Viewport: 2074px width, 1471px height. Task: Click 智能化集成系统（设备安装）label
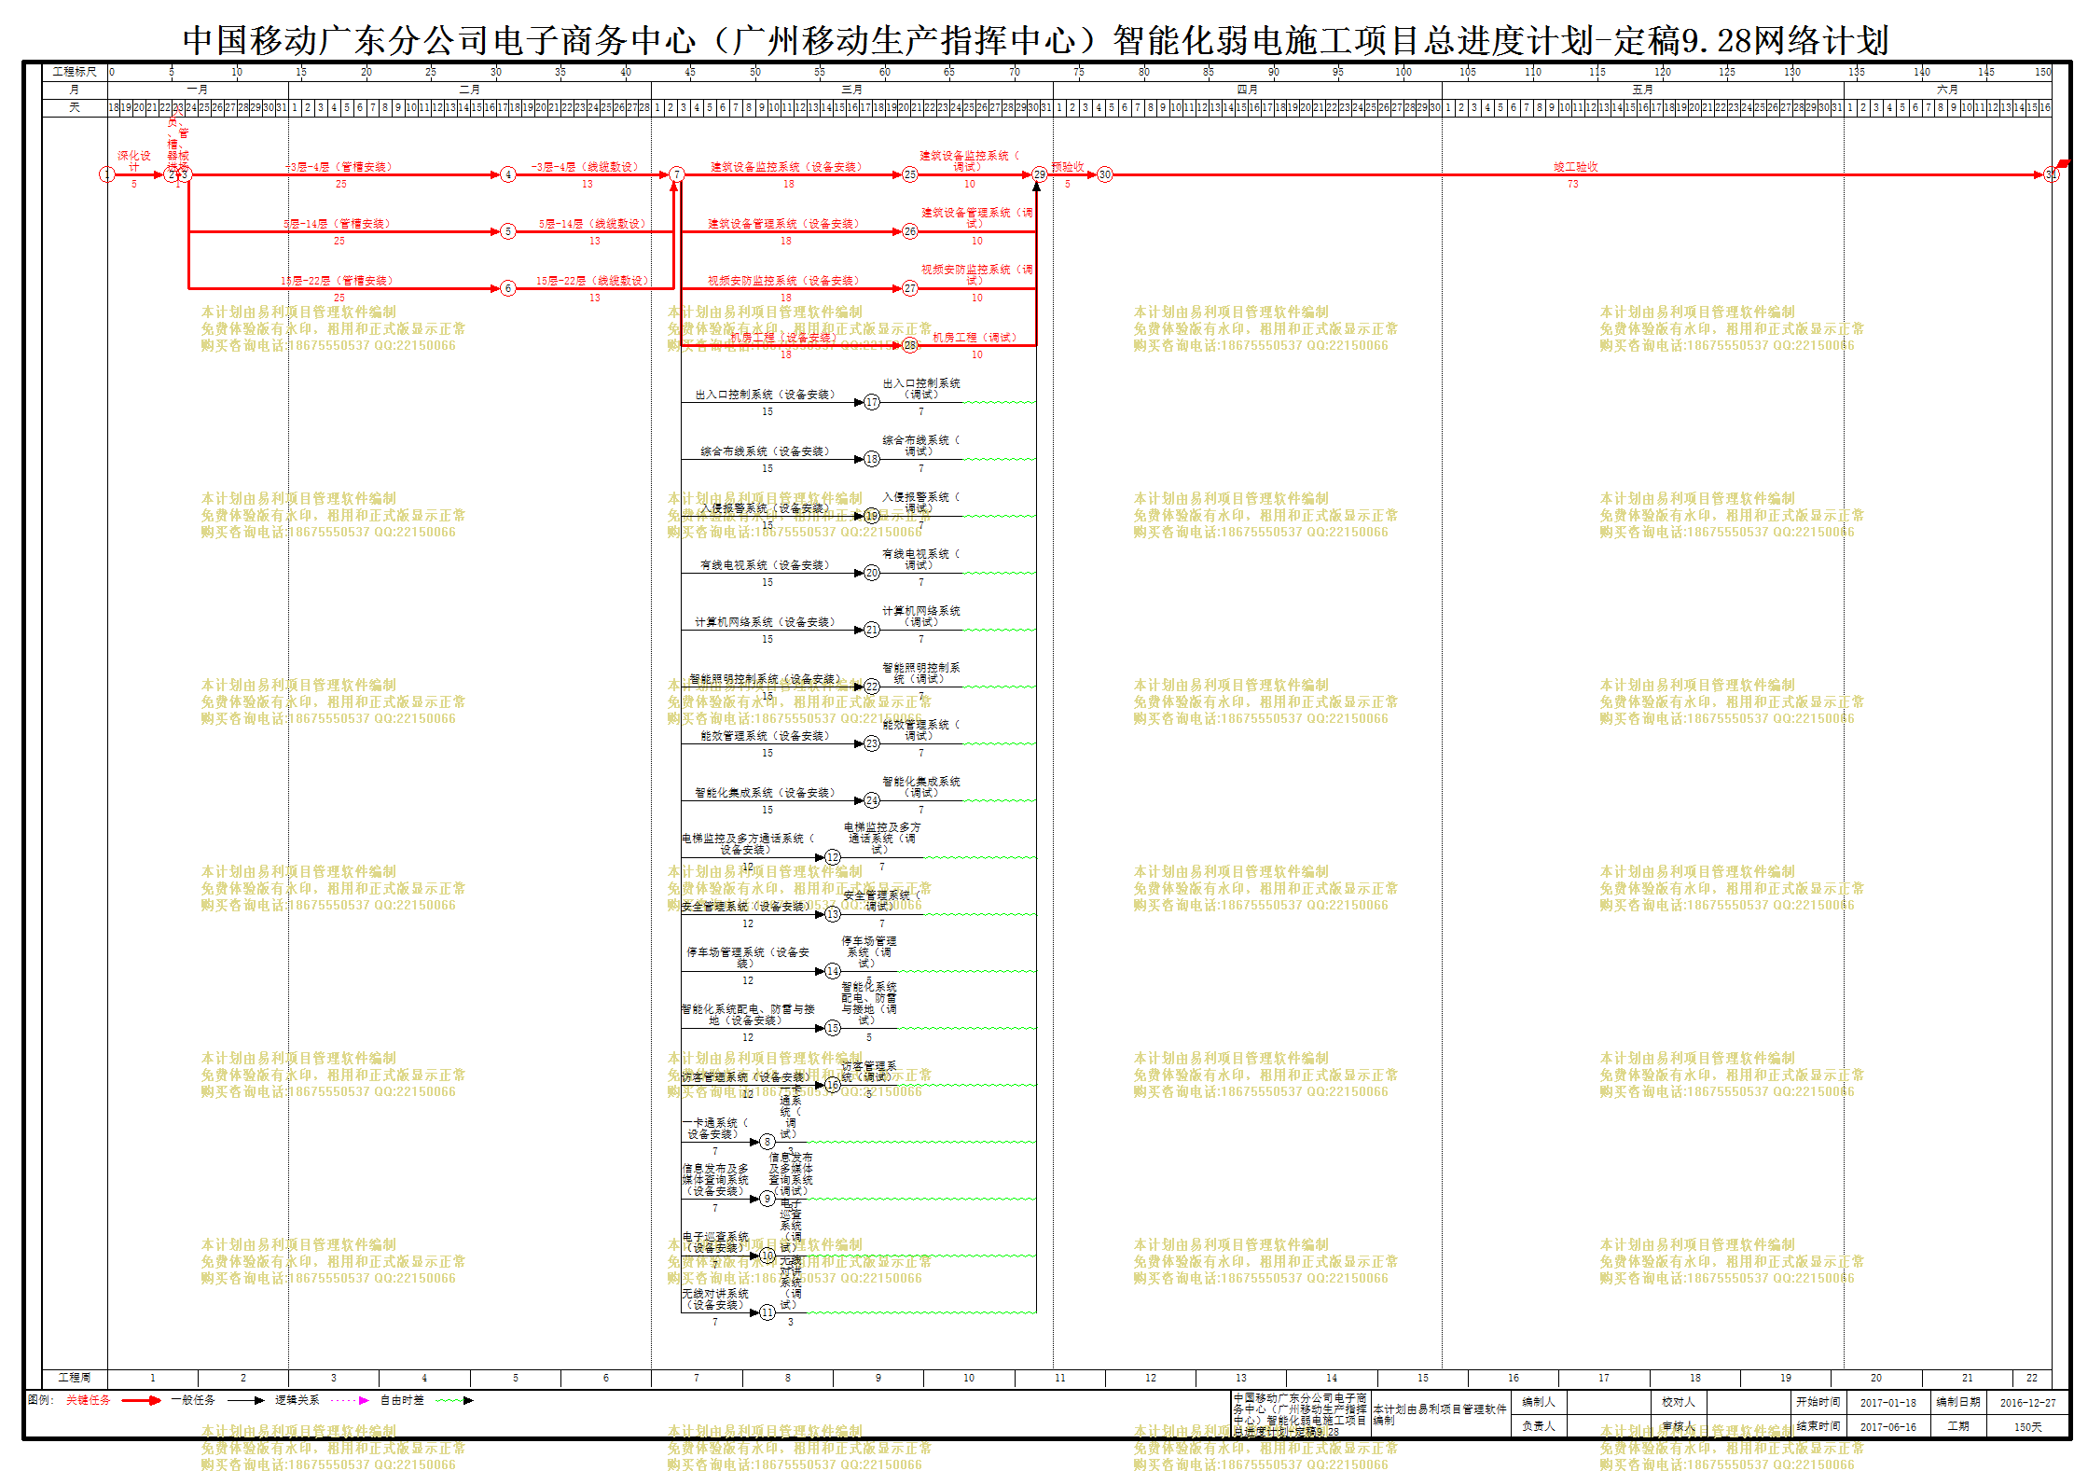767,793
